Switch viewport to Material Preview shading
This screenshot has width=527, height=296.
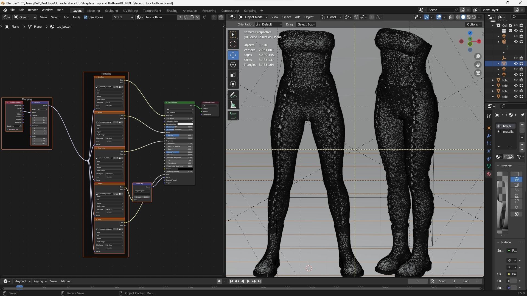[469, 17]
